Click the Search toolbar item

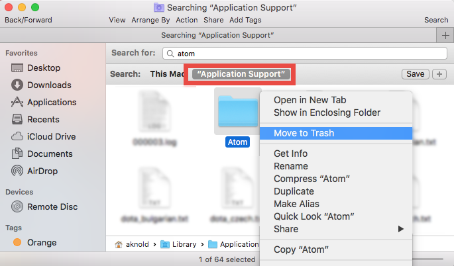[436, 20]
